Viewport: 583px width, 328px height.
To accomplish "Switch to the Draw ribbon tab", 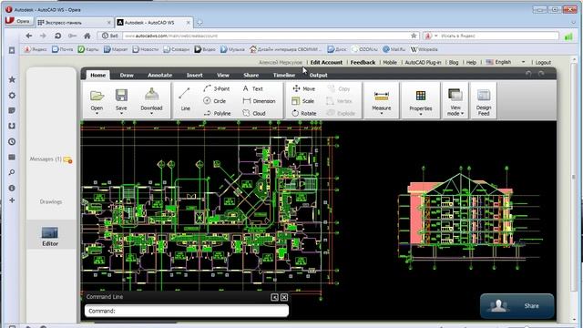I will click(127, 75).
